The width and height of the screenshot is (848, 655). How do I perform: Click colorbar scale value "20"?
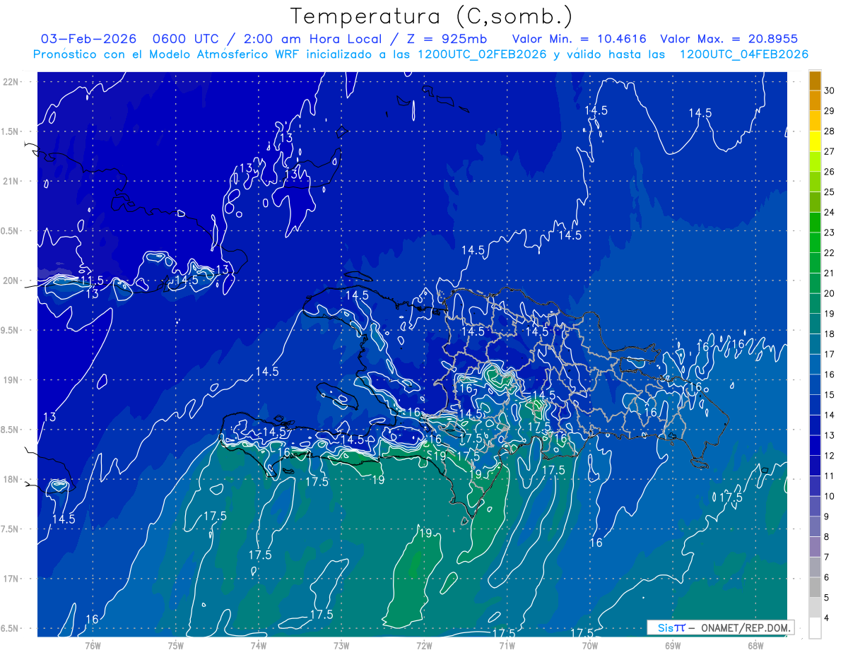click(x=829, y=293)
